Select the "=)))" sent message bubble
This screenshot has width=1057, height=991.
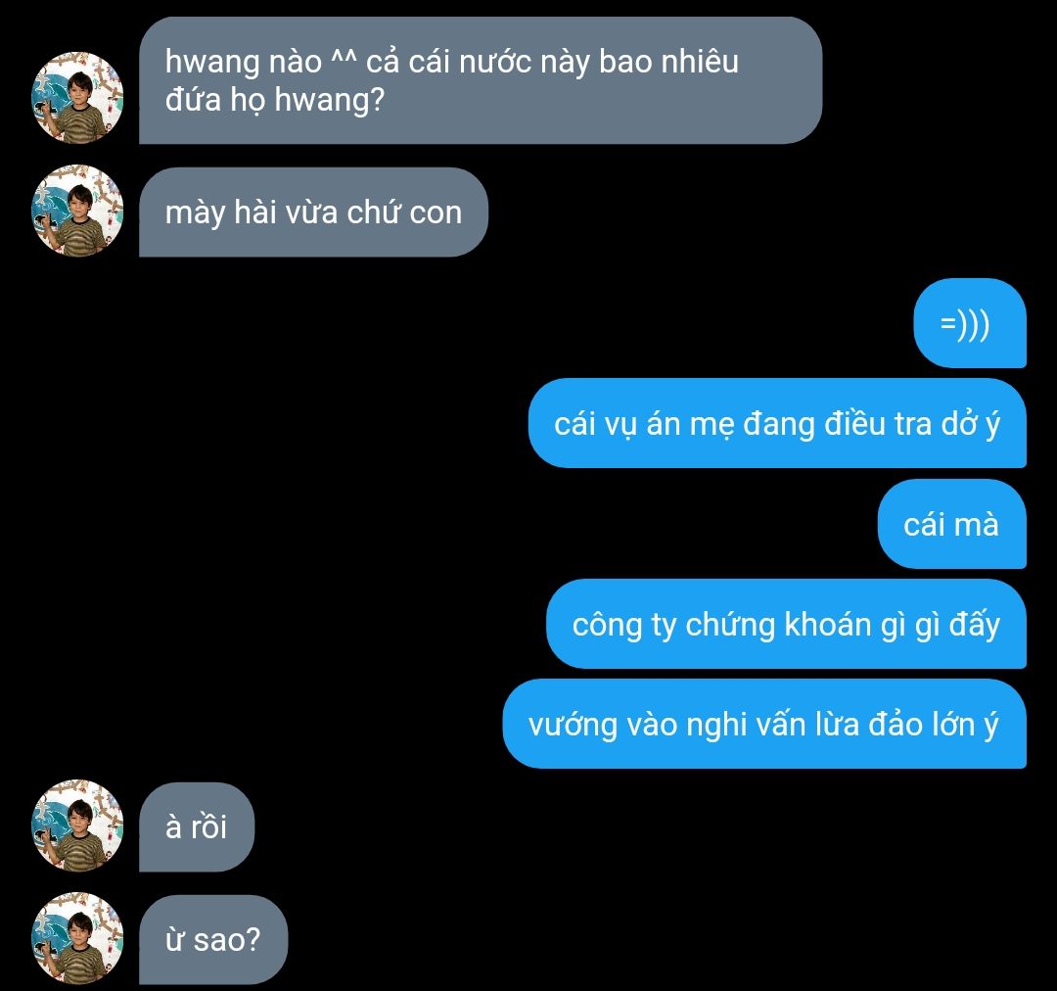click(970, 323)
